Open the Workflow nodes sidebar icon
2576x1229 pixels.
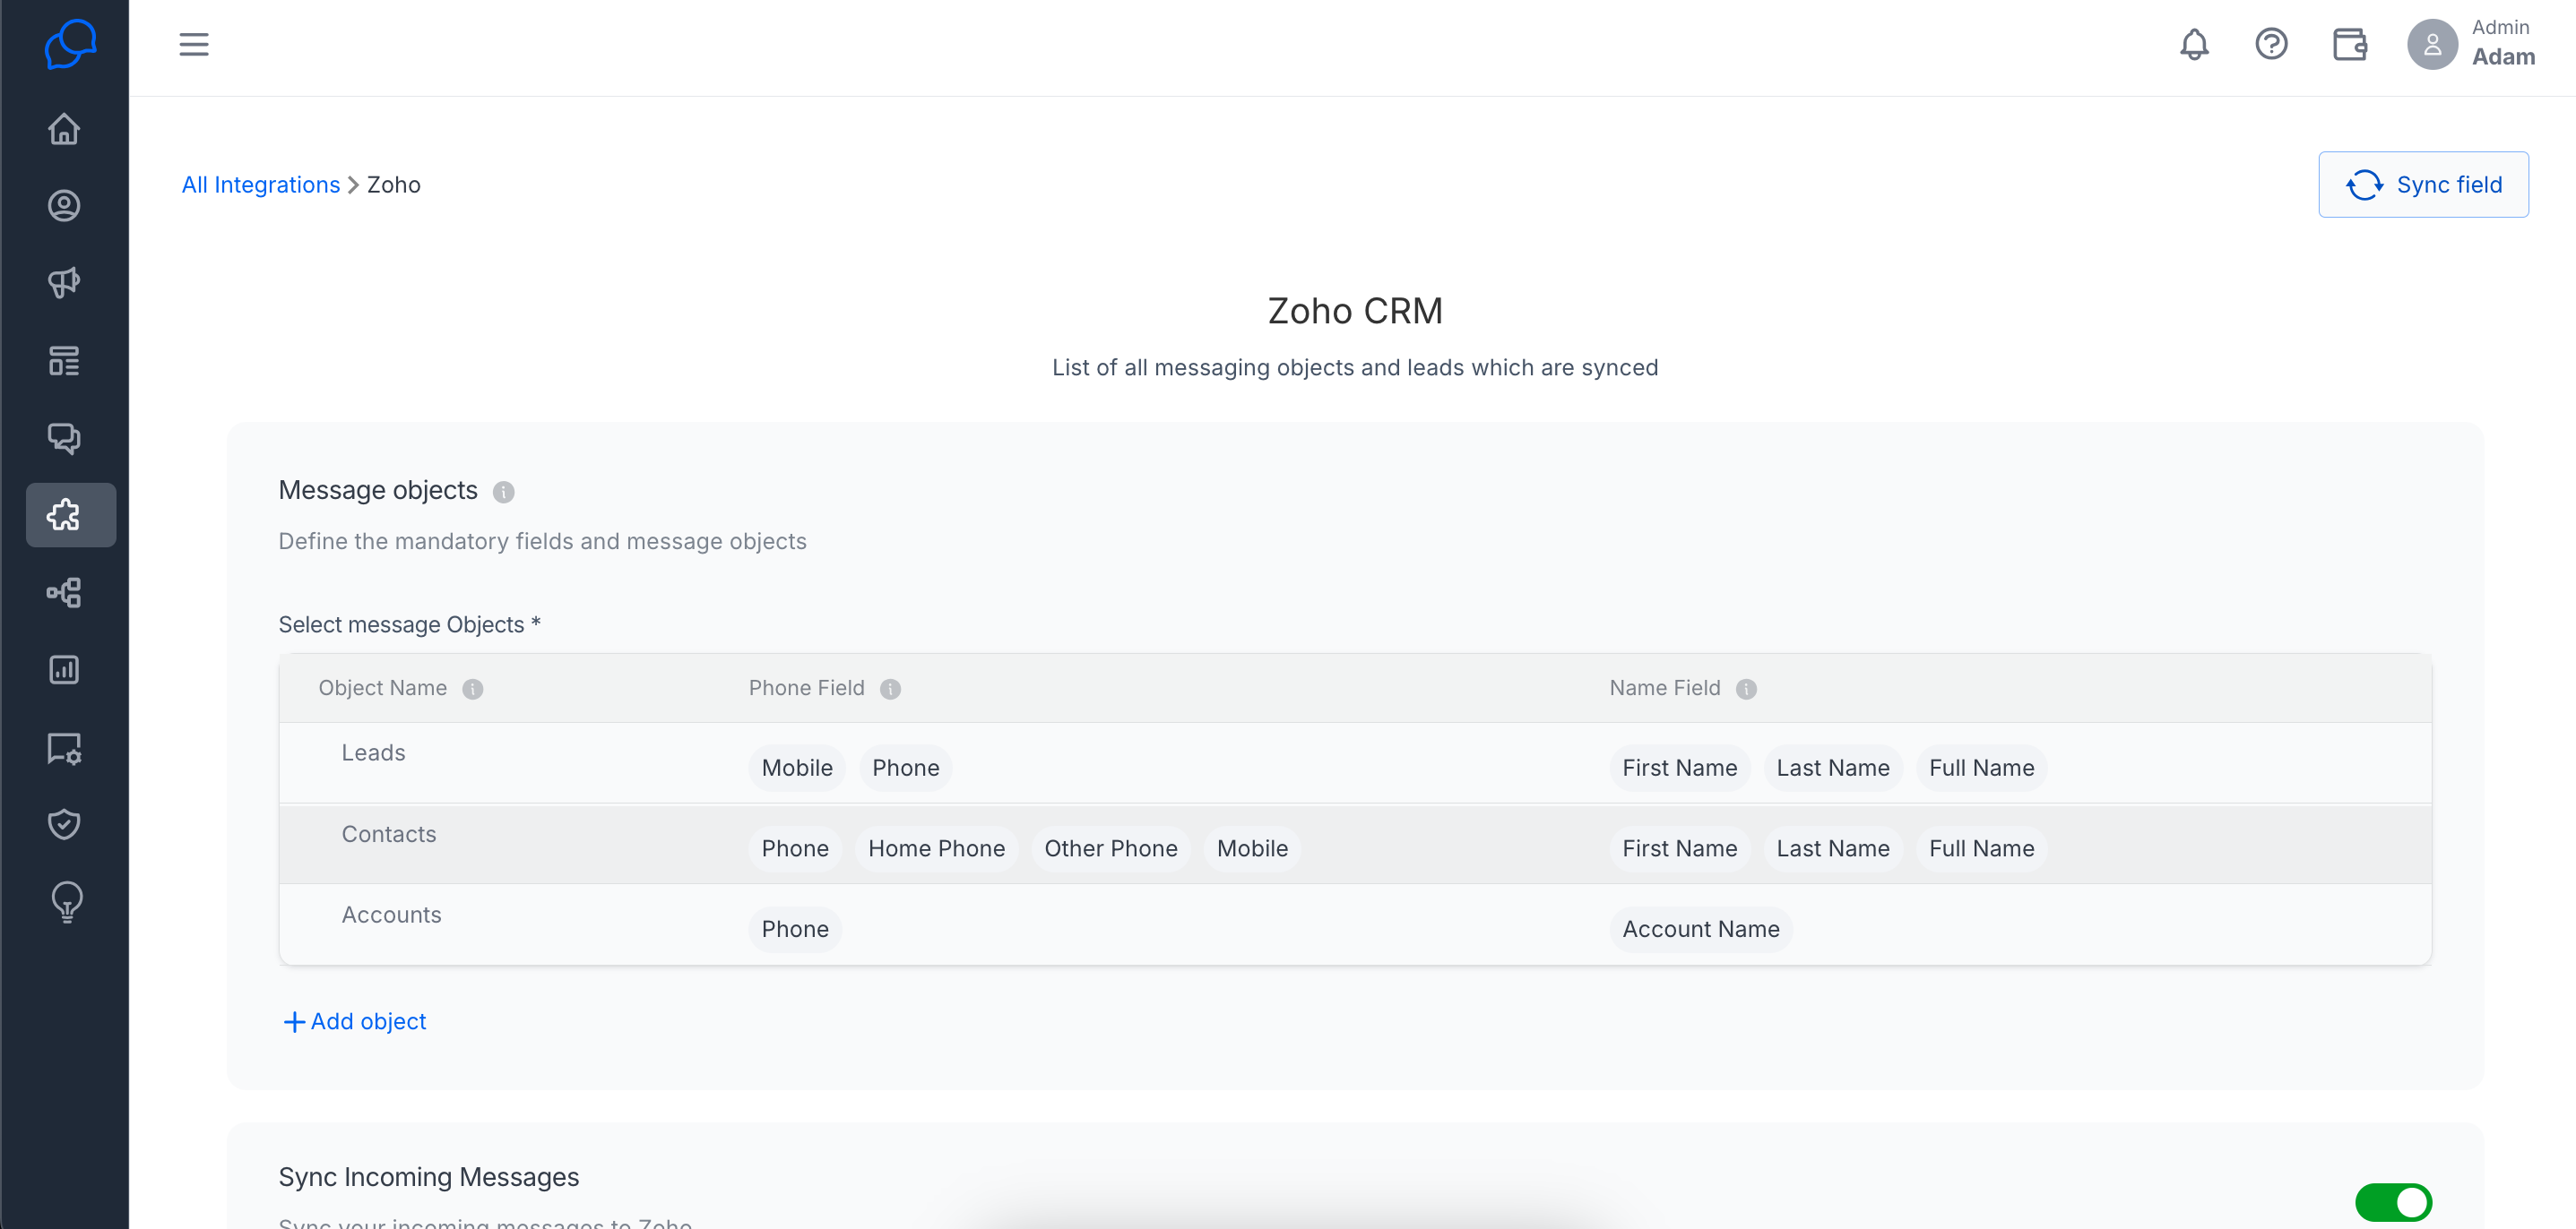pyautogui.click(x=64, y=592)
